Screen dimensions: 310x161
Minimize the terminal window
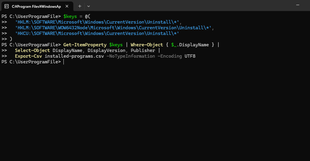click(x=297, y=5)
